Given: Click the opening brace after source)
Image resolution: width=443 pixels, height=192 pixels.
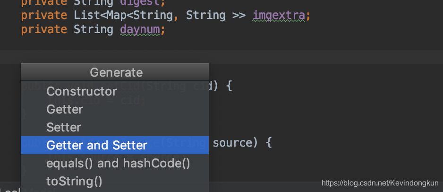Looking at the screenshot, I should tap(269, 143).
